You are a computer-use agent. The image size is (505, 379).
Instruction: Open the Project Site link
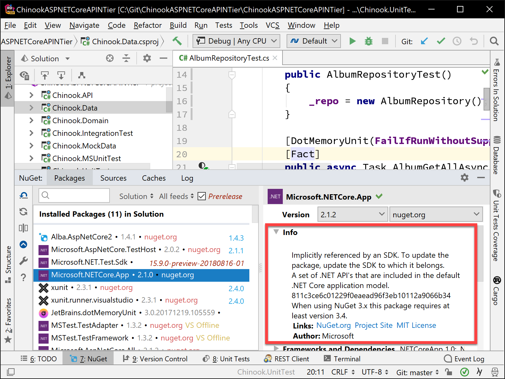point(373,325)
